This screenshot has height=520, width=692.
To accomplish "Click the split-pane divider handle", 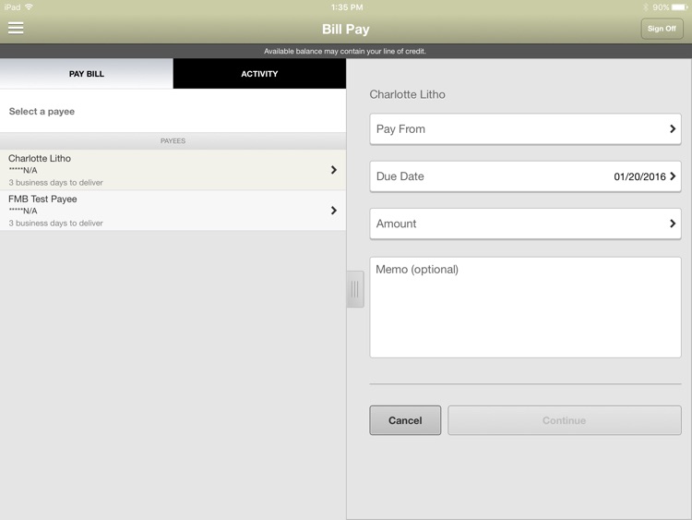I will click(x=355, y=289).
